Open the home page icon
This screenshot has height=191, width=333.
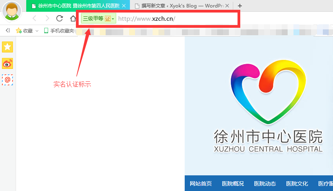[x=73, y=18]
